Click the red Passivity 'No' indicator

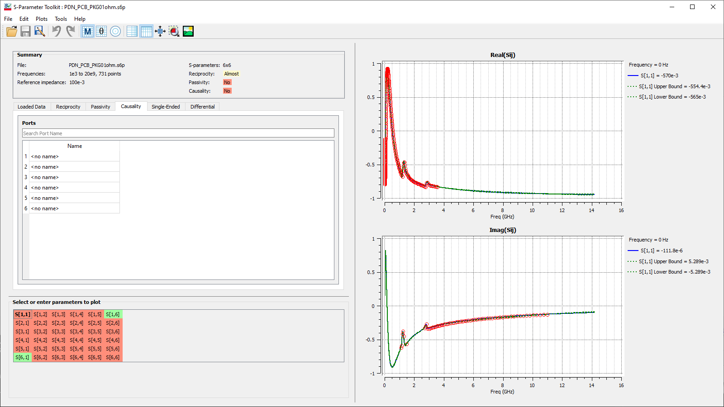coord(227,82)
